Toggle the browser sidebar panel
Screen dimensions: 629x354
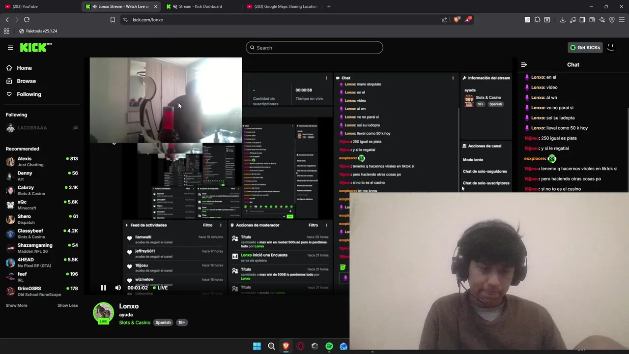[x=582, y=20]
